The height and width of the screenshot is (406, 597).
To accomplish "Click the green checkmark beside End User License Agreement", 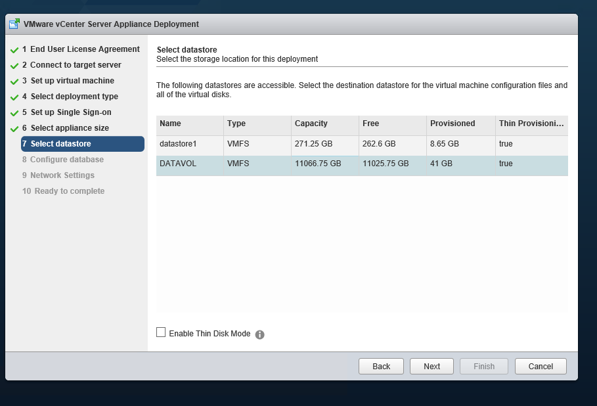I will (x=14, y=50).
